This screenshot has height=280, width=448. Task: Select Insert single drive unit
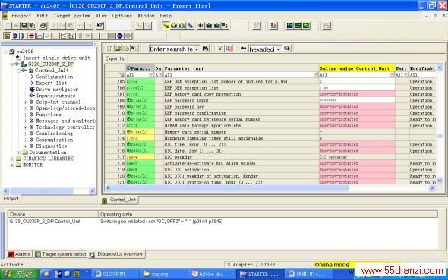click(56, 58)
